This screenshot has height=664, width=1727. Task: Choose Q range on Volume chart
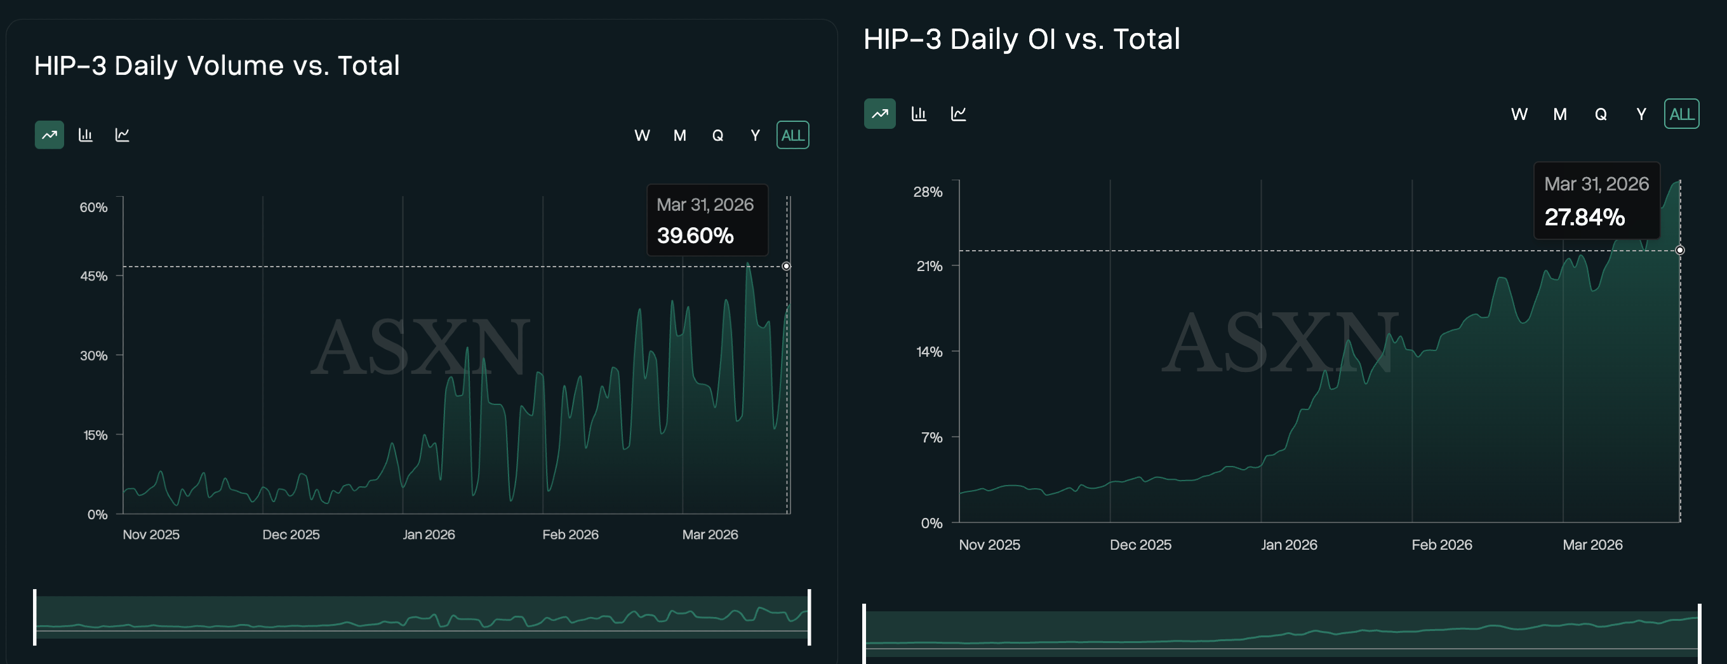[717, 135]
